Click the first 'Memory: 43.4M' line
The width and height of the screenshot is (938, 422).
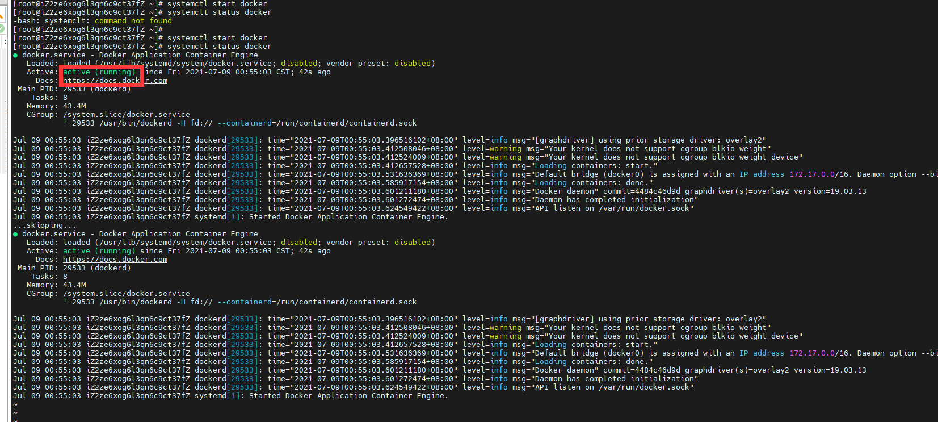[56, 106]
